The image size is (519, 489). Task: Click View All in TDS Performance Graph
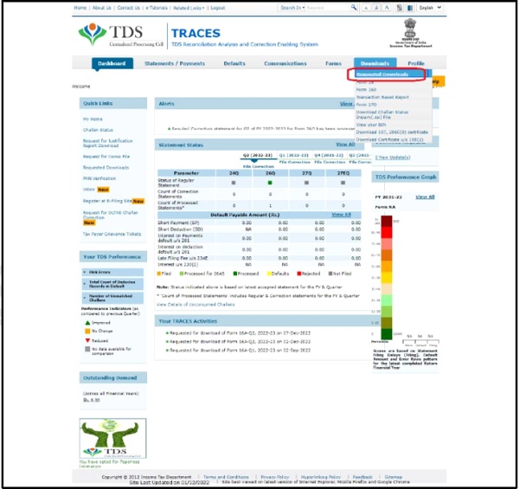tap(425, 197)
